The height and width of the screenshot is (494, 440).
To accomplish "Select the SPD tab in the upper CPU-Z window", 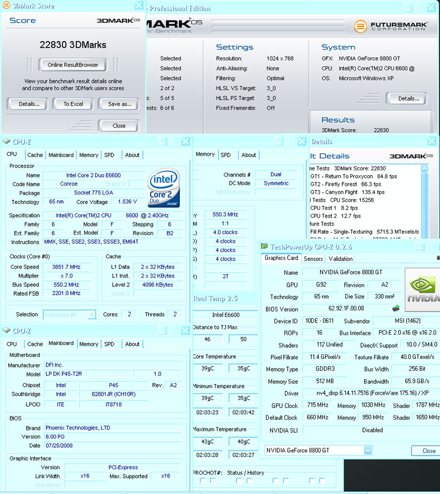I will point(109,155).
